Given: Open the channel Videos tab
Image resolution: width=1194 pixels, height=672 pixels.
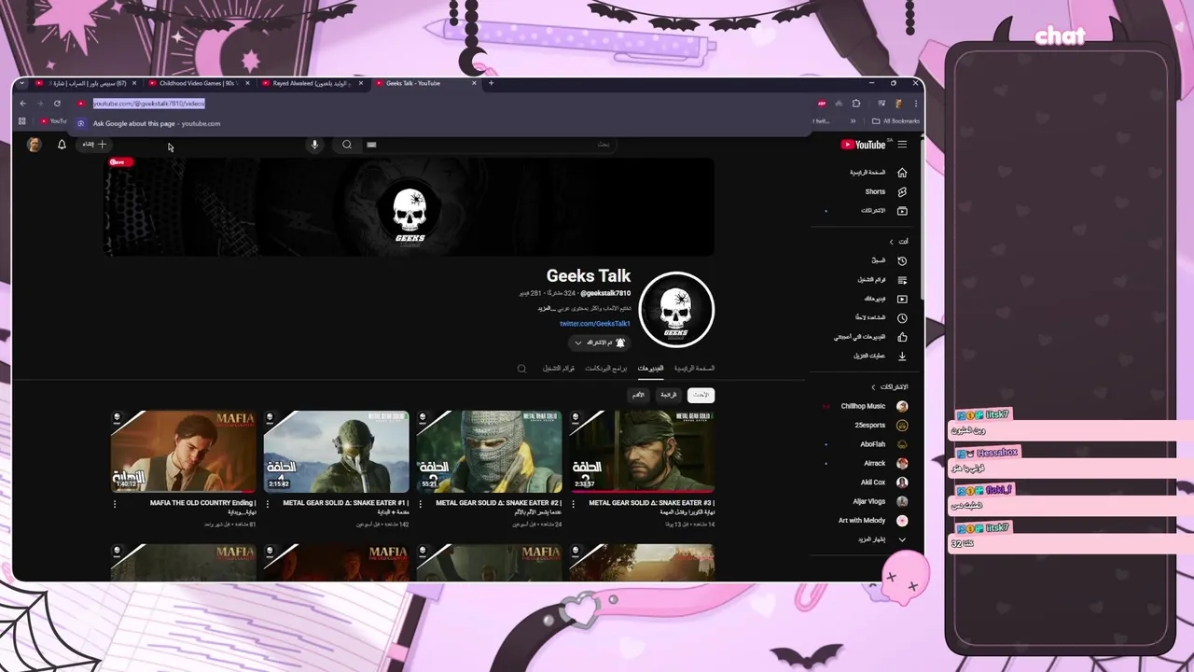Looking at the screenshot, I should 650,369.
